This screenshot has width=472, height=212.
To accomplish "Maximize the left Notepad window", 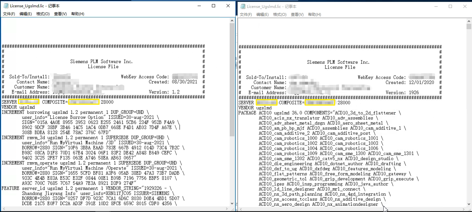I will [214, 6].
